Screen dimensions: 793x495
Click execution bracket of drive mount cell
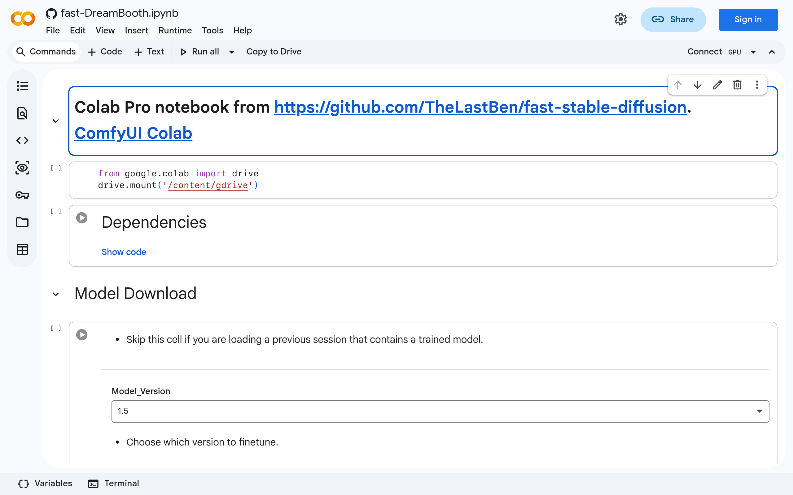pyautogui.click(x=56, y=168)
